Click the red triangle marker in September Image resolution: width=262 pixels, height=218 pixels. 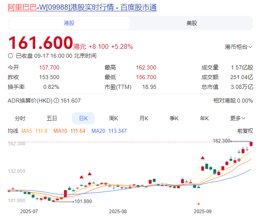203,158
